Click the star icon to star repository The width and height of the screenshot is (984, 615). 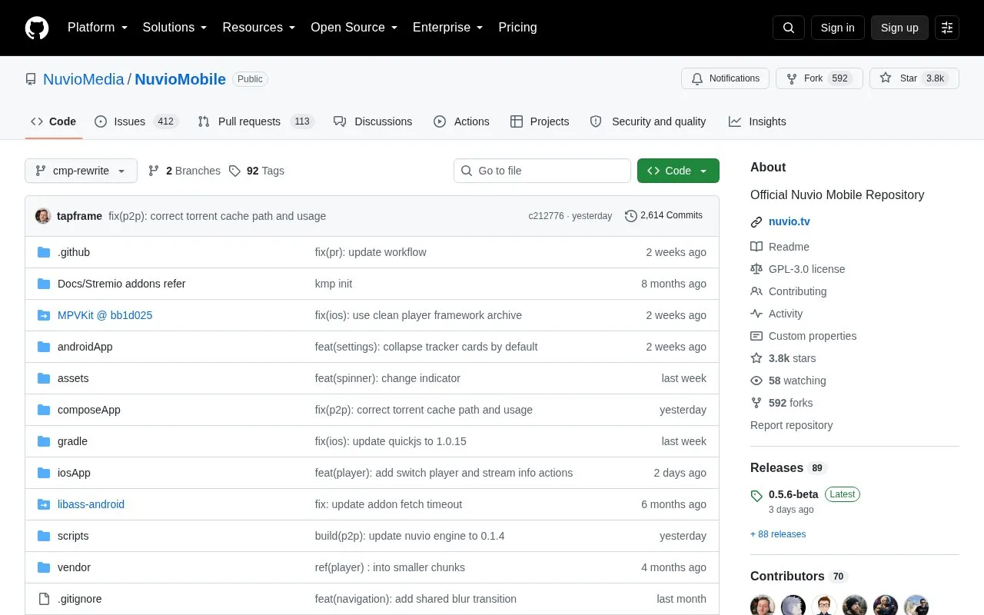886,78
